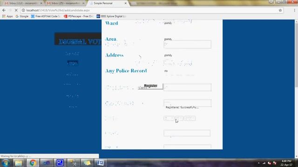This screenshot has height=167, width=298.
Task: Bookmark this page with the star
Action: click(x=280, y=10)
